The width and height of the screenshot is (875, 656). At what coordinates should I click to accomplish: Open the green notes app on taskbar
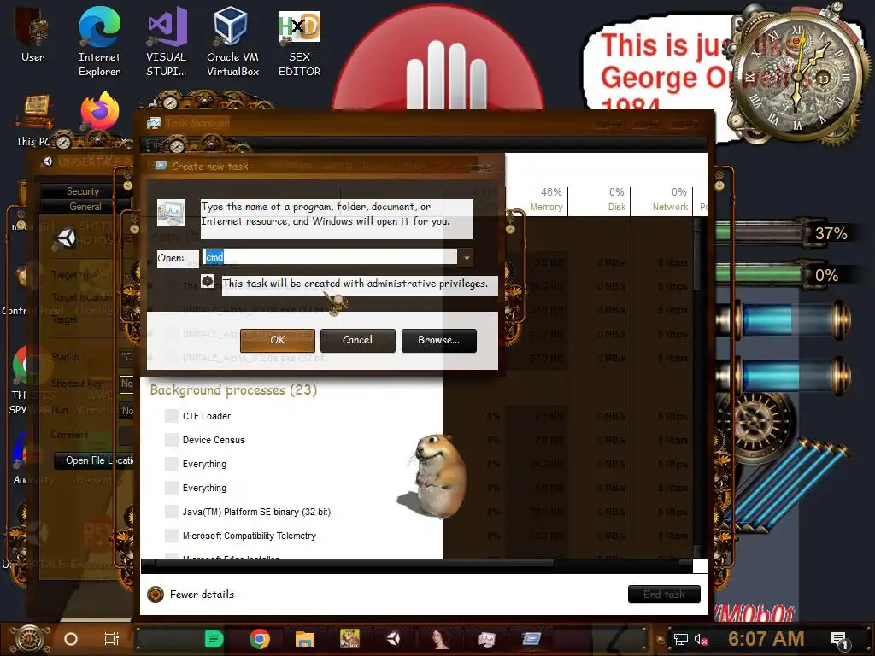(214, 639)
